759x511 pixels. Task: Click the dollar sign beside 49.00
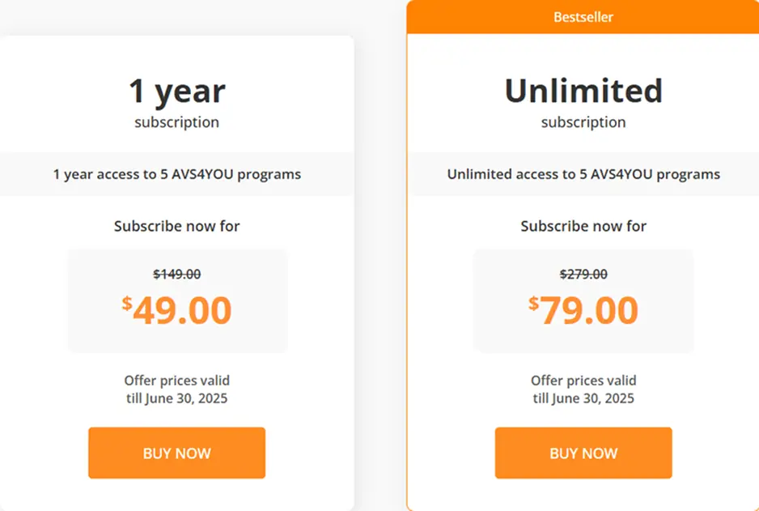(x=127, y=303)
